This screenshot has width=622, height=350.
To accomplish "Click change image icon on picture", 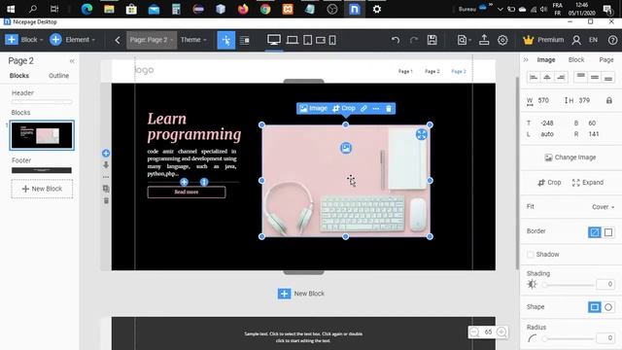I will pyautogui.click(x=346, y=148).
